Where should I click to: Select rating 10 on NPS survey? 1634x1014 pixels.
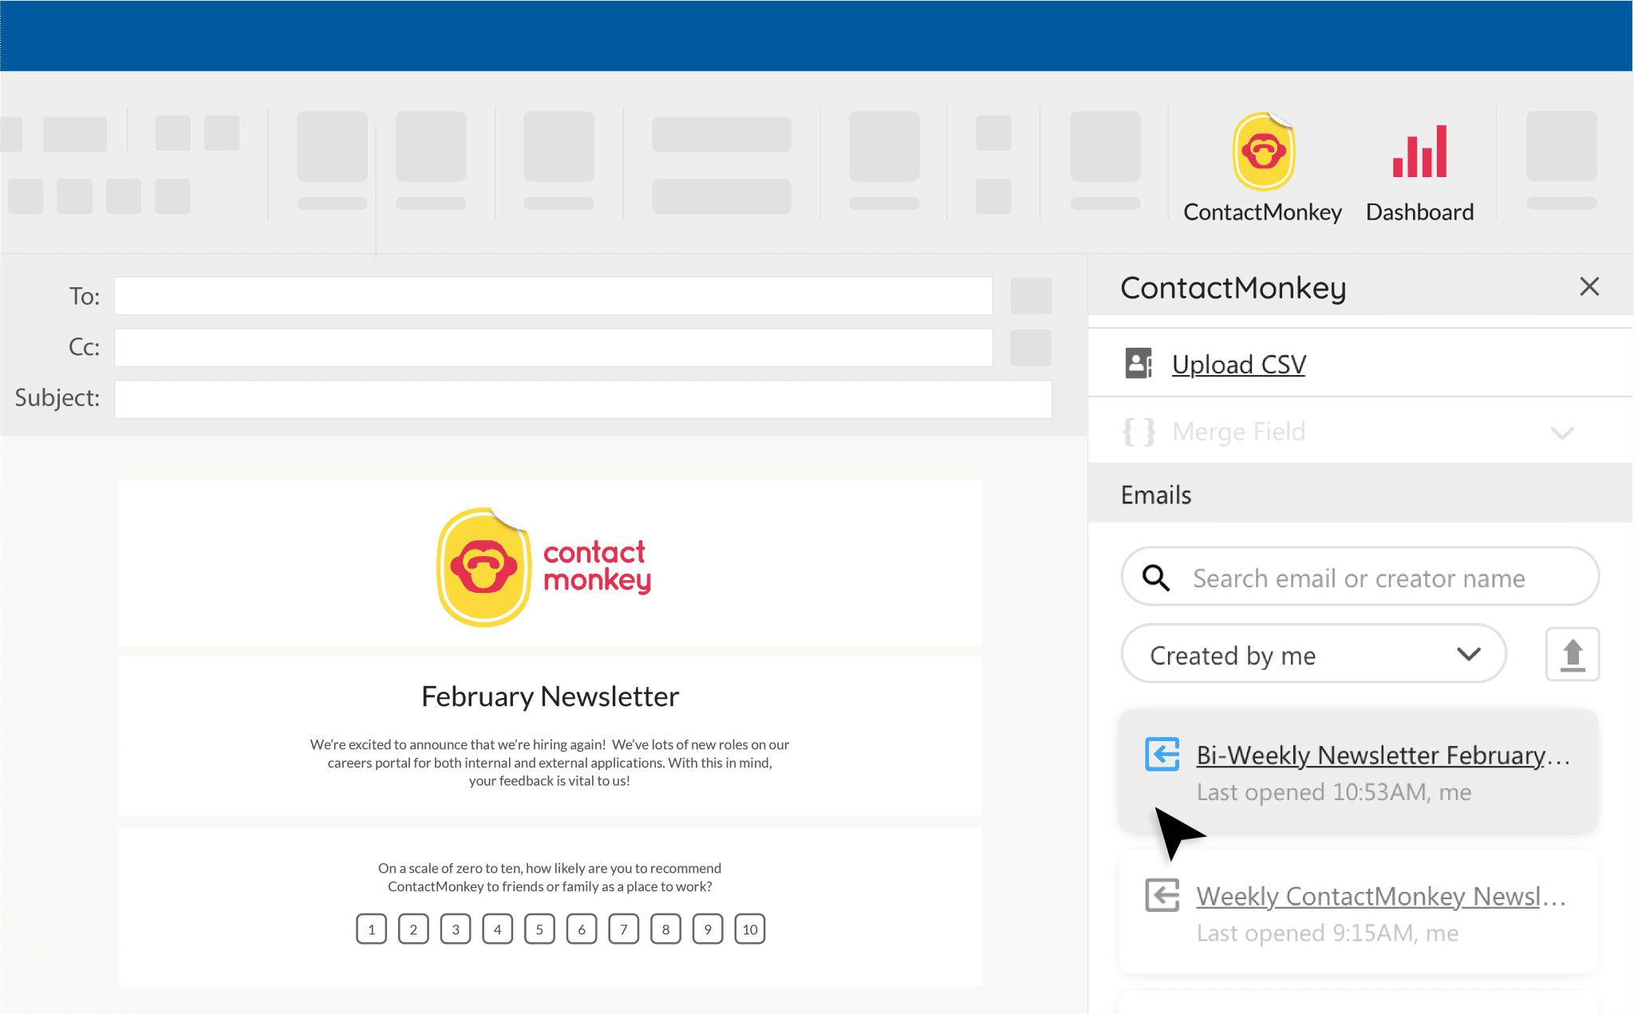click(750, 930)
